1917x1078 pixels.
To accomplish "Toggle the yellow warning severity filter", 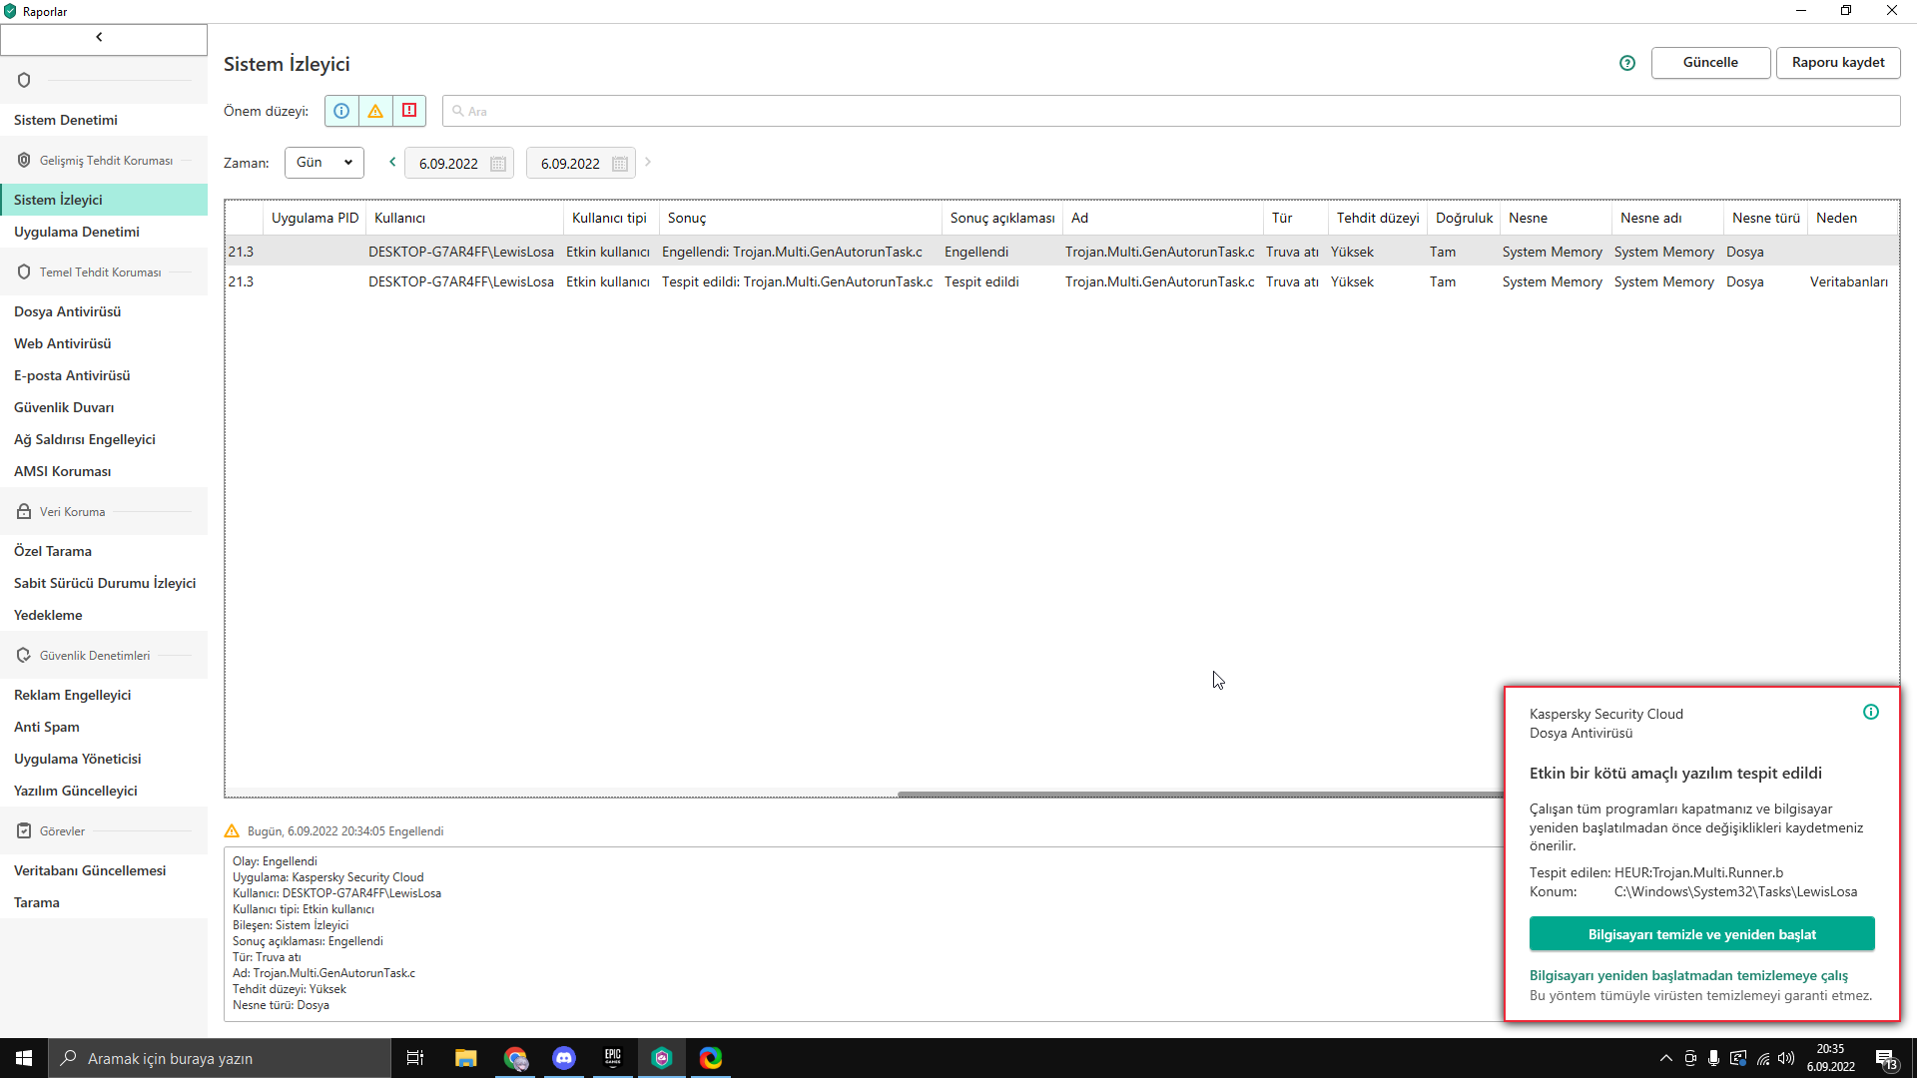I will pyautogui.click(x=375, y=111).
